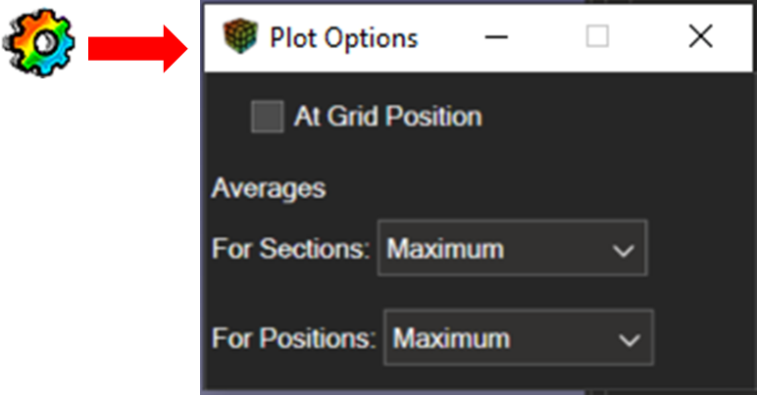Click the For Positions label

coord(293,338)
